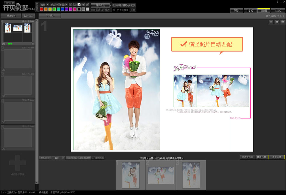Viewport: 286px width, 195px height.
Task: Toggle the 取消调色 checkbox
Action: 79,158
